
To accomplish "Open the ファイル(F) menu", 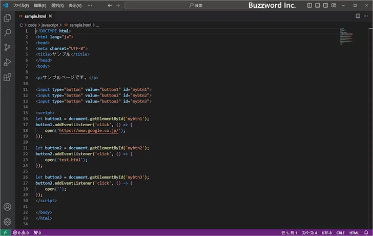I will (21, 5).
